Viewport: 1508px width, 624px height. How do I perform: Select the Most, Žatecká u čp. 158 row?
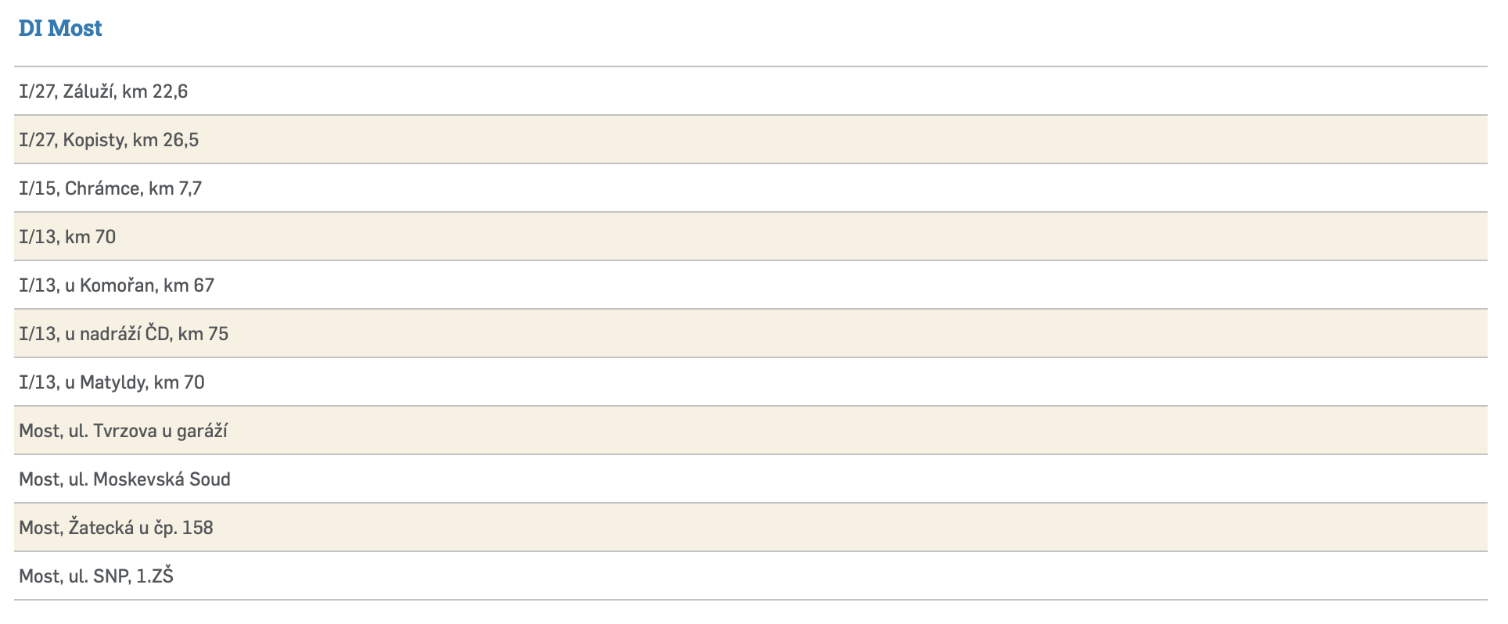click(x=116, y=528)
